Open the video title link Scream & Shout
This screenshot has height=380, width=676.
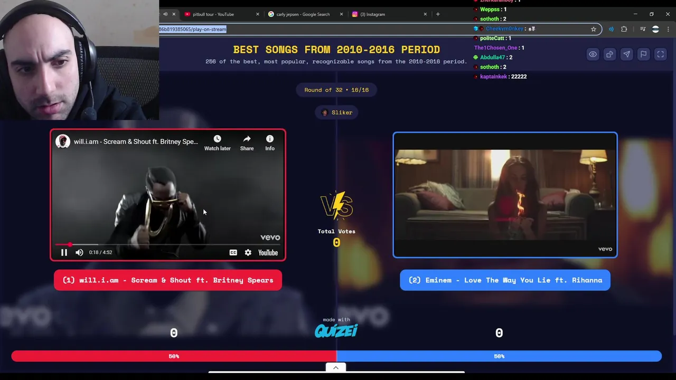pyautogui.click(x=136, y=141)
